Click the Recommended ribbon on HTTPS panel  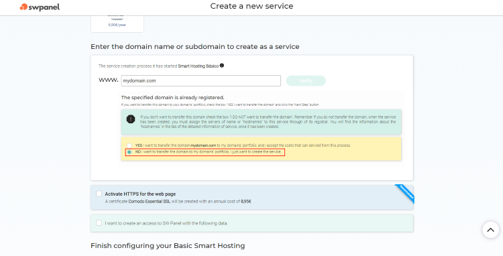point(405,193)
